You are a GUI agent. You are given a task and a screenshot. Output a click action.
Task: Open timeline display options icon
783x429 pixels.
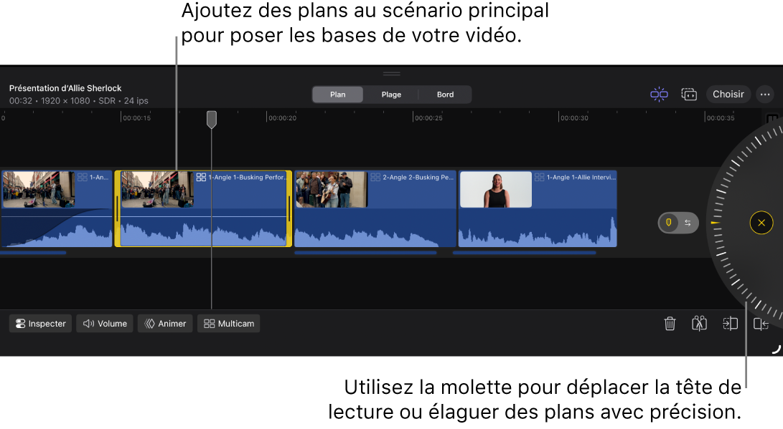coord(689,95)
